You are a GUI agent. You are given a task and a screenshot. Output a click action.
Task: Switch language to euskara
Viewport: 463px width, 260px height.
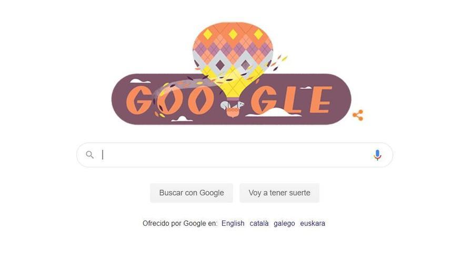(313, 223)
